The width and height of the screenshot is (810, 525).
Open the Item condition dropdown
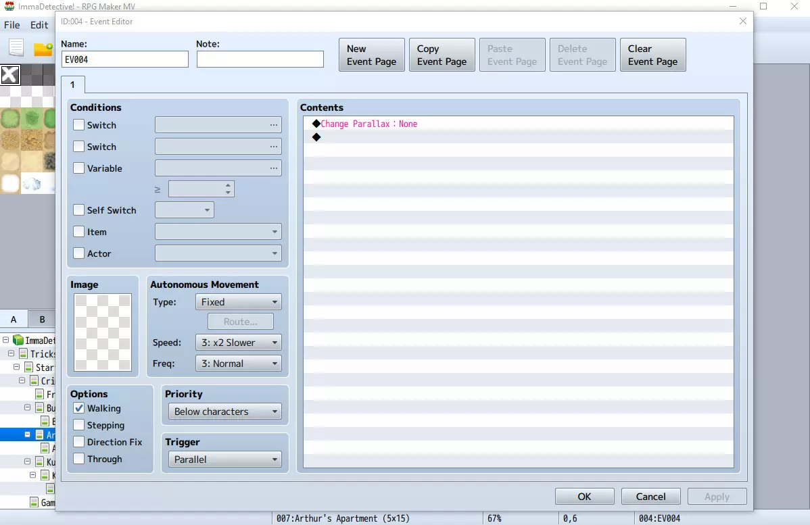(x=218, y=232)
